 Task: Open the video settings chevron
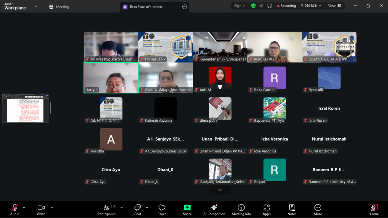tap(51, 208)
